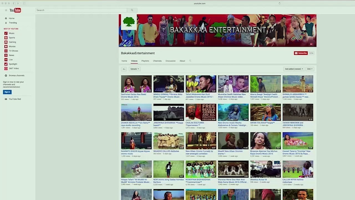Switch to the channel Home tab
The width and height of the screenshot is (355, 200).
[124, 61]
